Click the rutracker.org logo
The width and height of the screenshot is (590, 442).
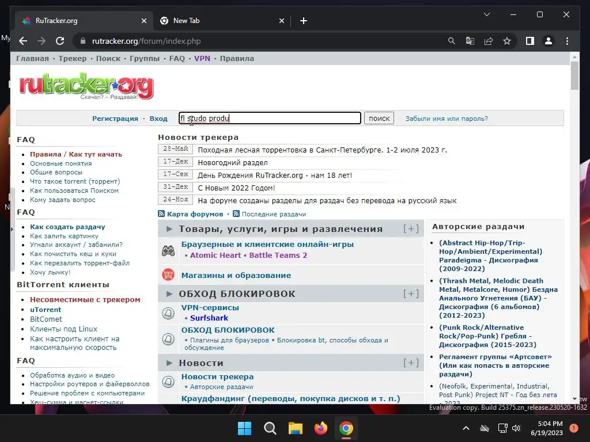[86, 86]
